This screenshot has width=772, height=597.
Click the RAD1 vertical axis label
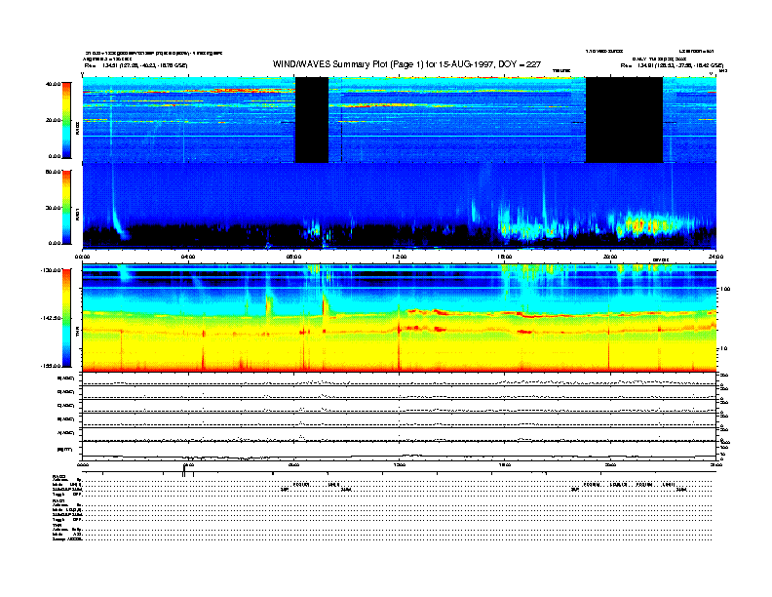[77, 215]
